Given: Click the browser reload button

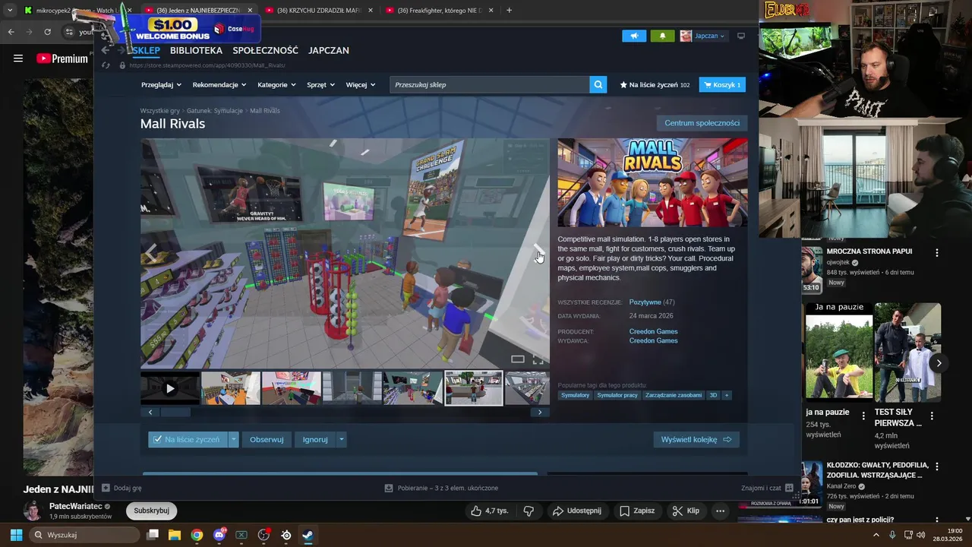Looking at the screenshot, I should 47,32.
